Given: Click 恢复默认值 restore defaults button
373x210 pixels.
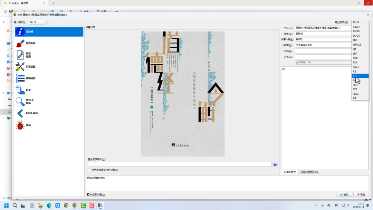Looking at the screenshot, I should (96, 194).
